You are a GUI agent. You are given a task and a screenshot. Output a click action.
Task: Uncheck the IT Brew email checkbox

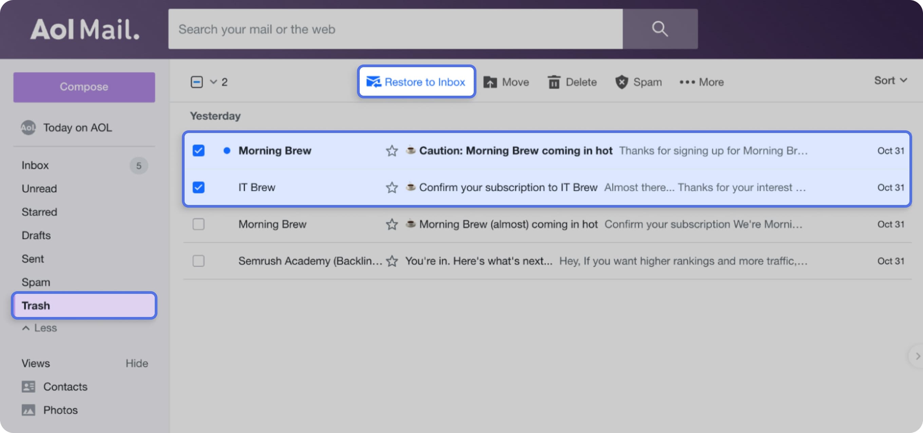[199, 187]
